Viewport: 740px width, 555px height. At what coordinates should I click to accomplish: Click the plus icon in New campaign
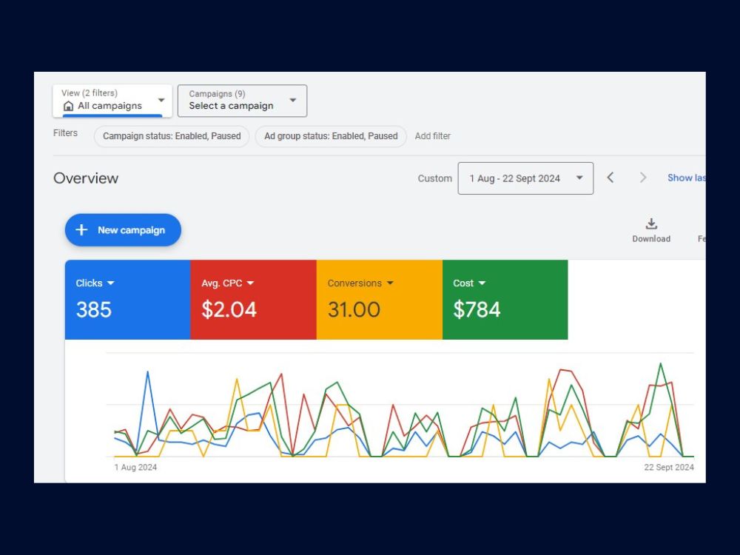(81, 230)
